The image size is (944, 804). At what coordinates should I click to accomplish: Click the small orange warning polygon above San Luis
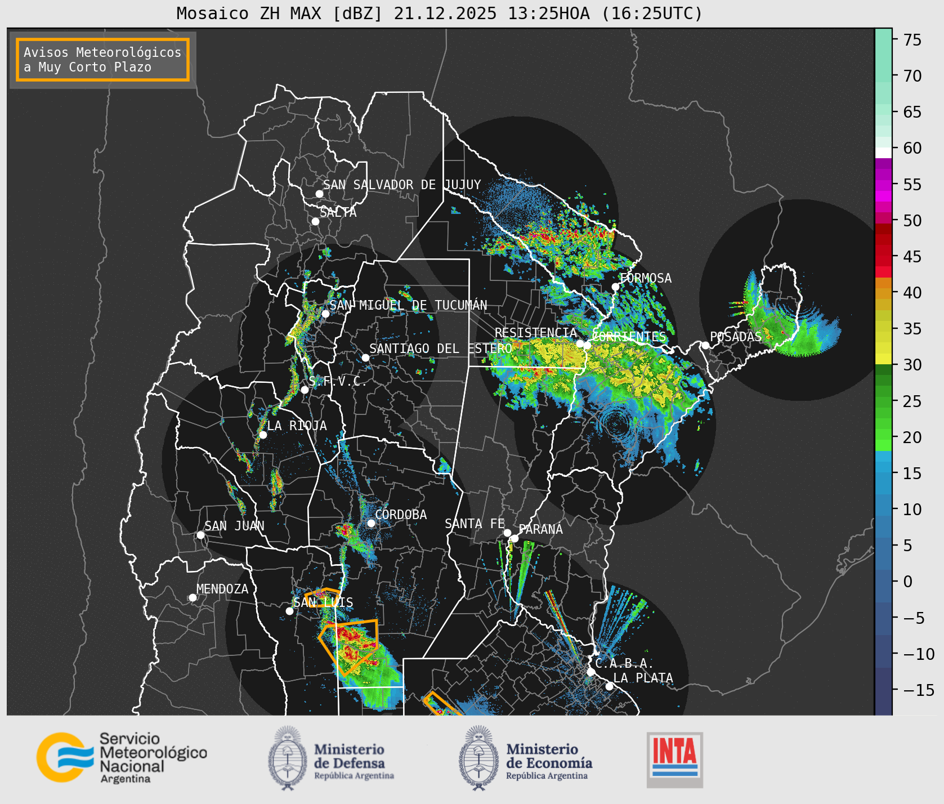coord(323,597)
